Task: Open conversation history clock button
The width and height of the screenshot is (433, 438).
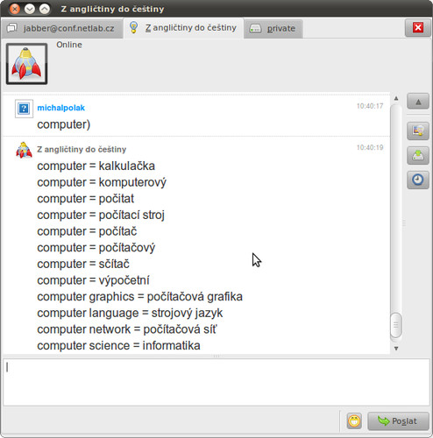Action: 418,180
